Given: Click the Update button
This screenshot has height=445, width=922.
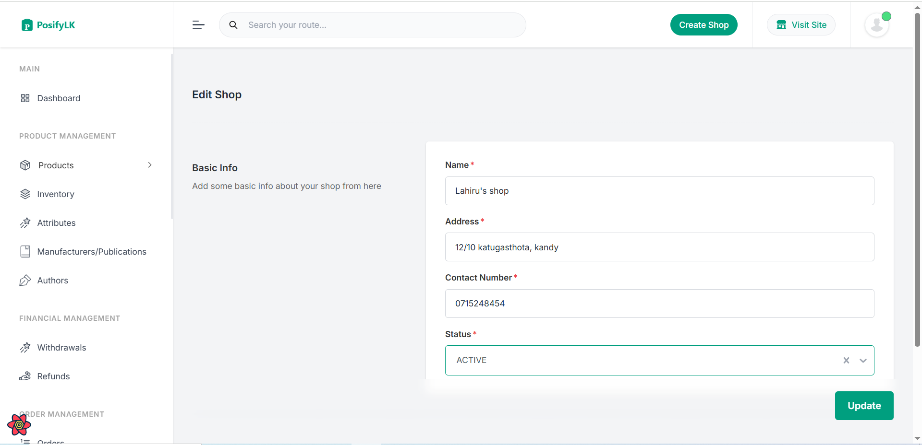Looking at the screenshot, I should (x=864, y=405).
